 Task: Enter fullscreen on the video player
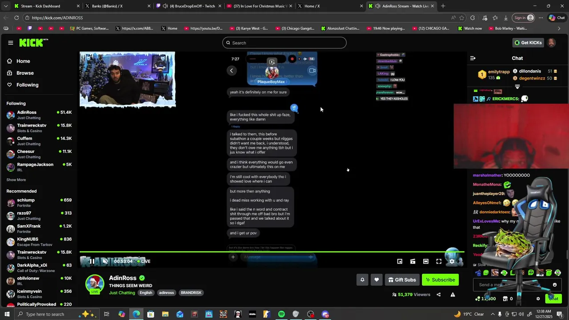click(439, 261)
